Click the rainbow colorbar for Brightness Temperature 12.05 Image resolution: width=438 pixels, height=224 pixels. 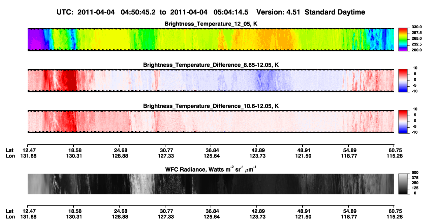(x=403, y=40)
